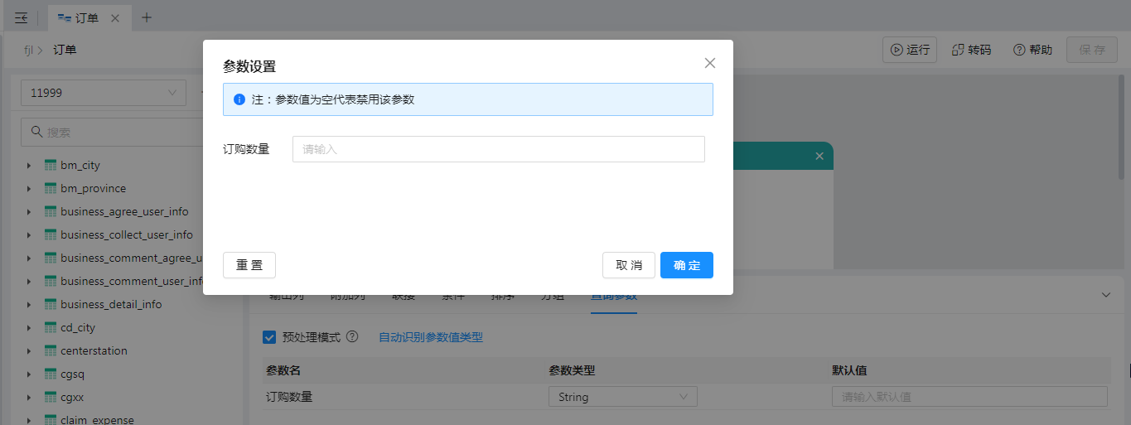The width and height of the screenshot is (1131, 425).
Task: Click the 确定 button in dialog
Action: (x=686, y=265)
